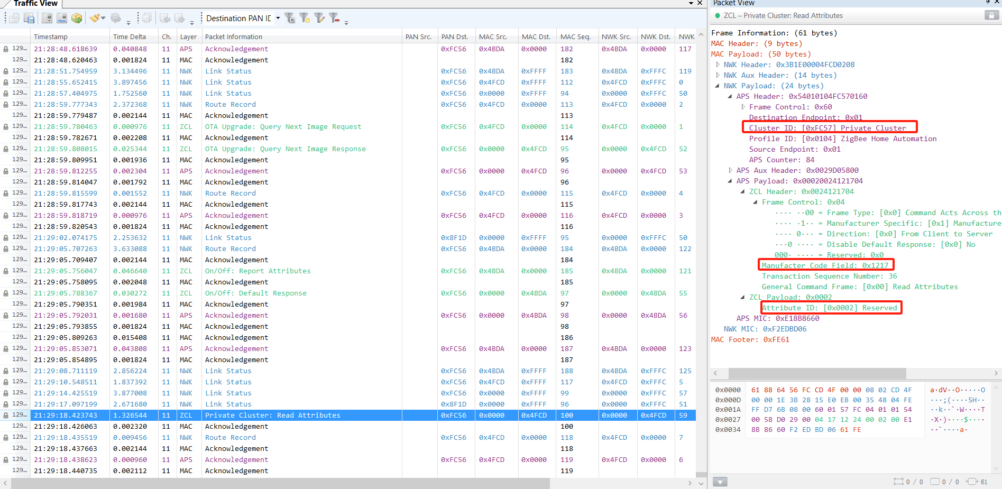Expand the NWK Aux Header node

(x=718, y=75)
